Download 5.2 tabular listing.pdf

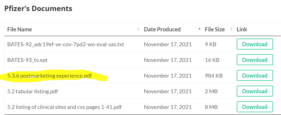point(255,91)
